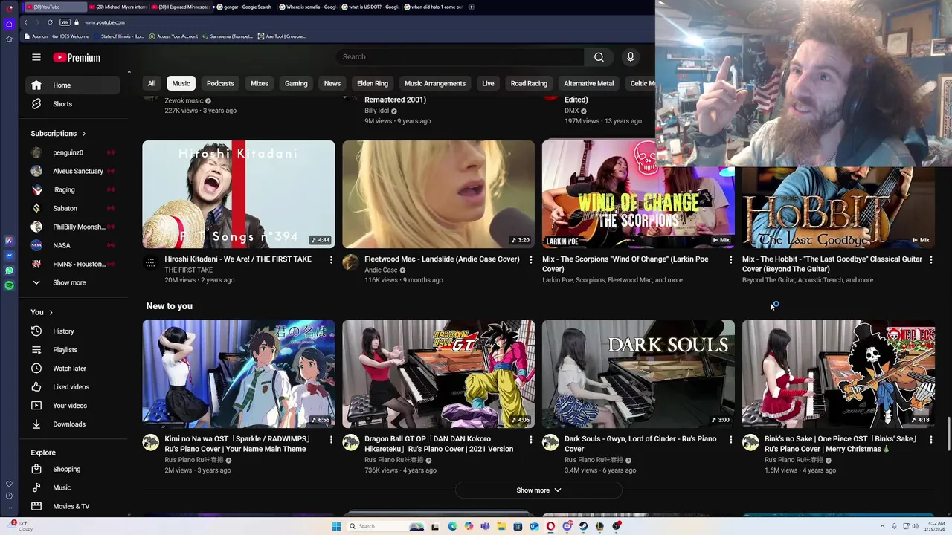Open Shopping under Explore
Viewport: 952px width, 535px height.
[x=72, y=469]
